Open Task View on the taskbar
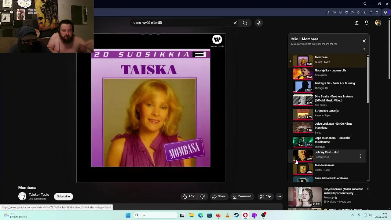 [182, 215]
